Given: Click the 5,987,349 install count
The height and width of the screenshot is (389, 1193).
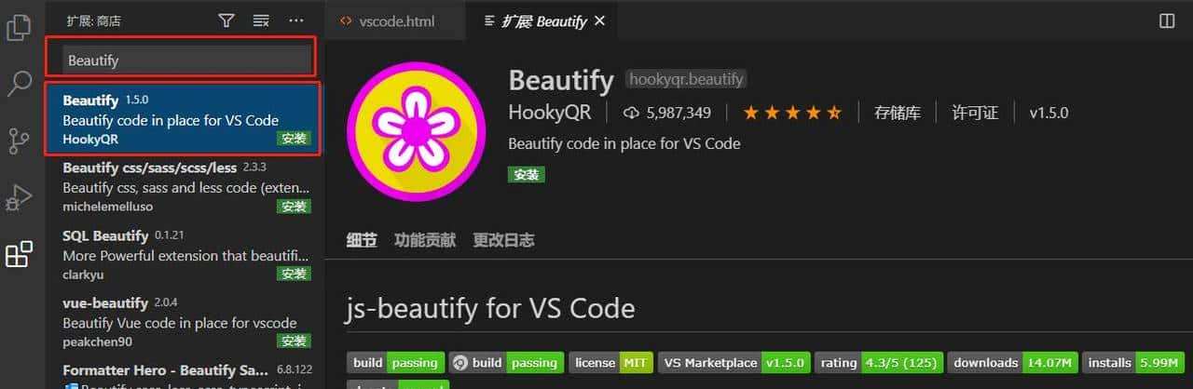Looking at the screenshot, I should [x=667, y=113].
